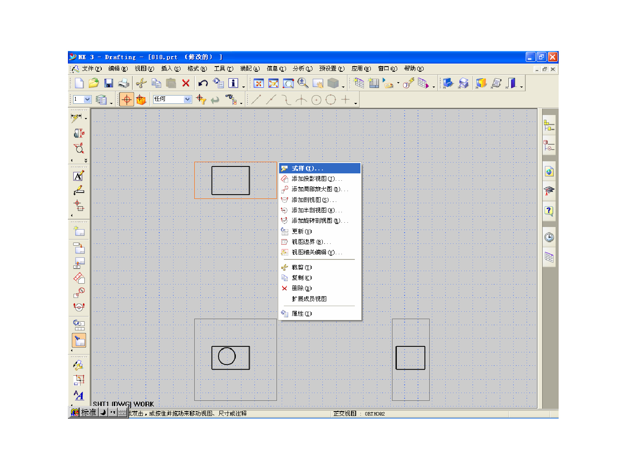Open the layer number '1' dropdown
This screenshot has height=470, width=627.
[87, 99]
